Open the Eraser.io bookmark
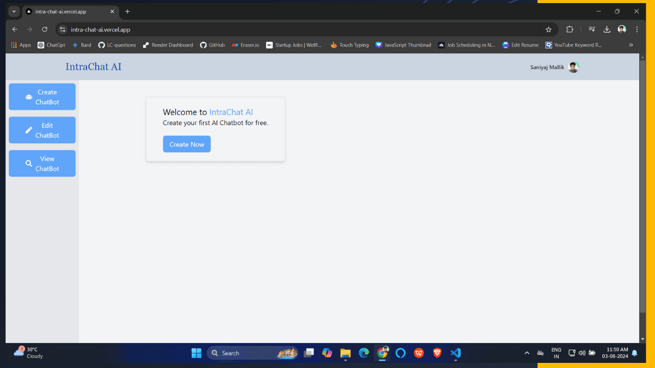655x368 pixels. (x=245, y=45)
